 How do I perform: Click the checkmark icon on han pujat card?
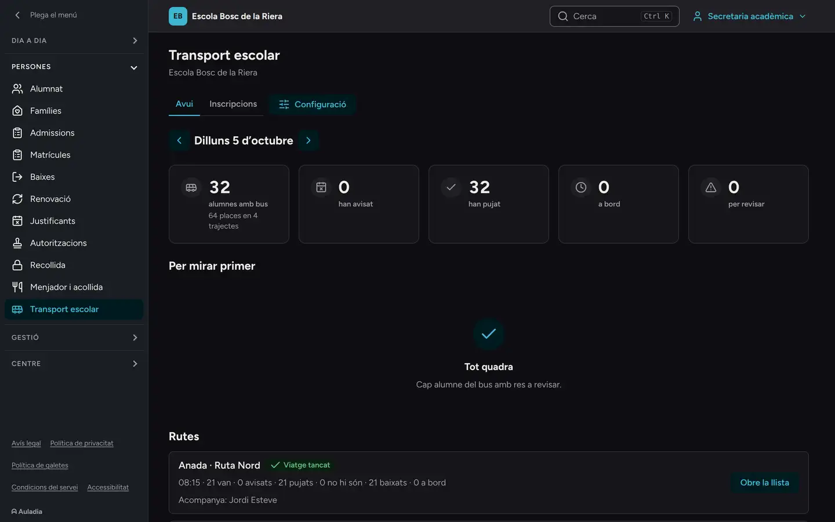pos(451,187)
